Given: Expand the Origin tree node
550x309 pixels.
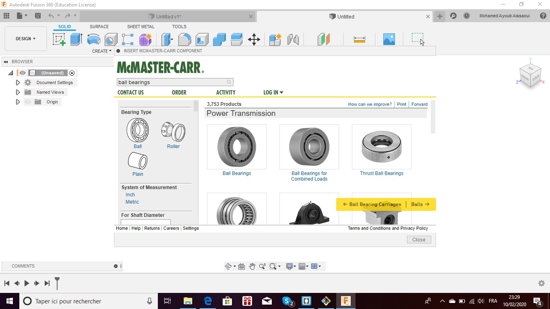Looking at the screenshot, I should click(18, 102).
